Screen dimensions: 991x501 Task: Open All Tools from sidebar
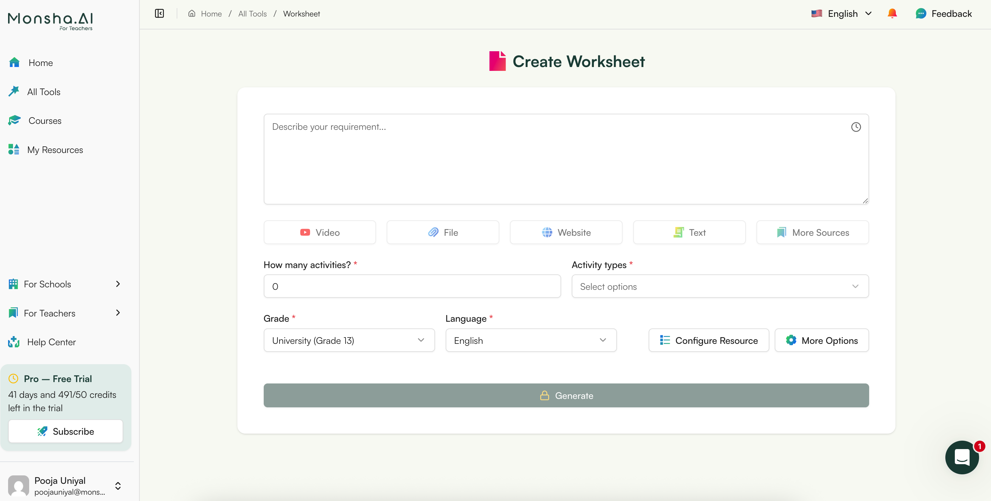coord(44,92)
